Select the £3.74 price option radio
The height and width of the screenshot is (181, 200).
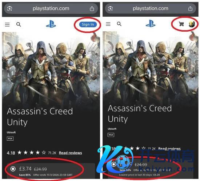tap(13, 169)
